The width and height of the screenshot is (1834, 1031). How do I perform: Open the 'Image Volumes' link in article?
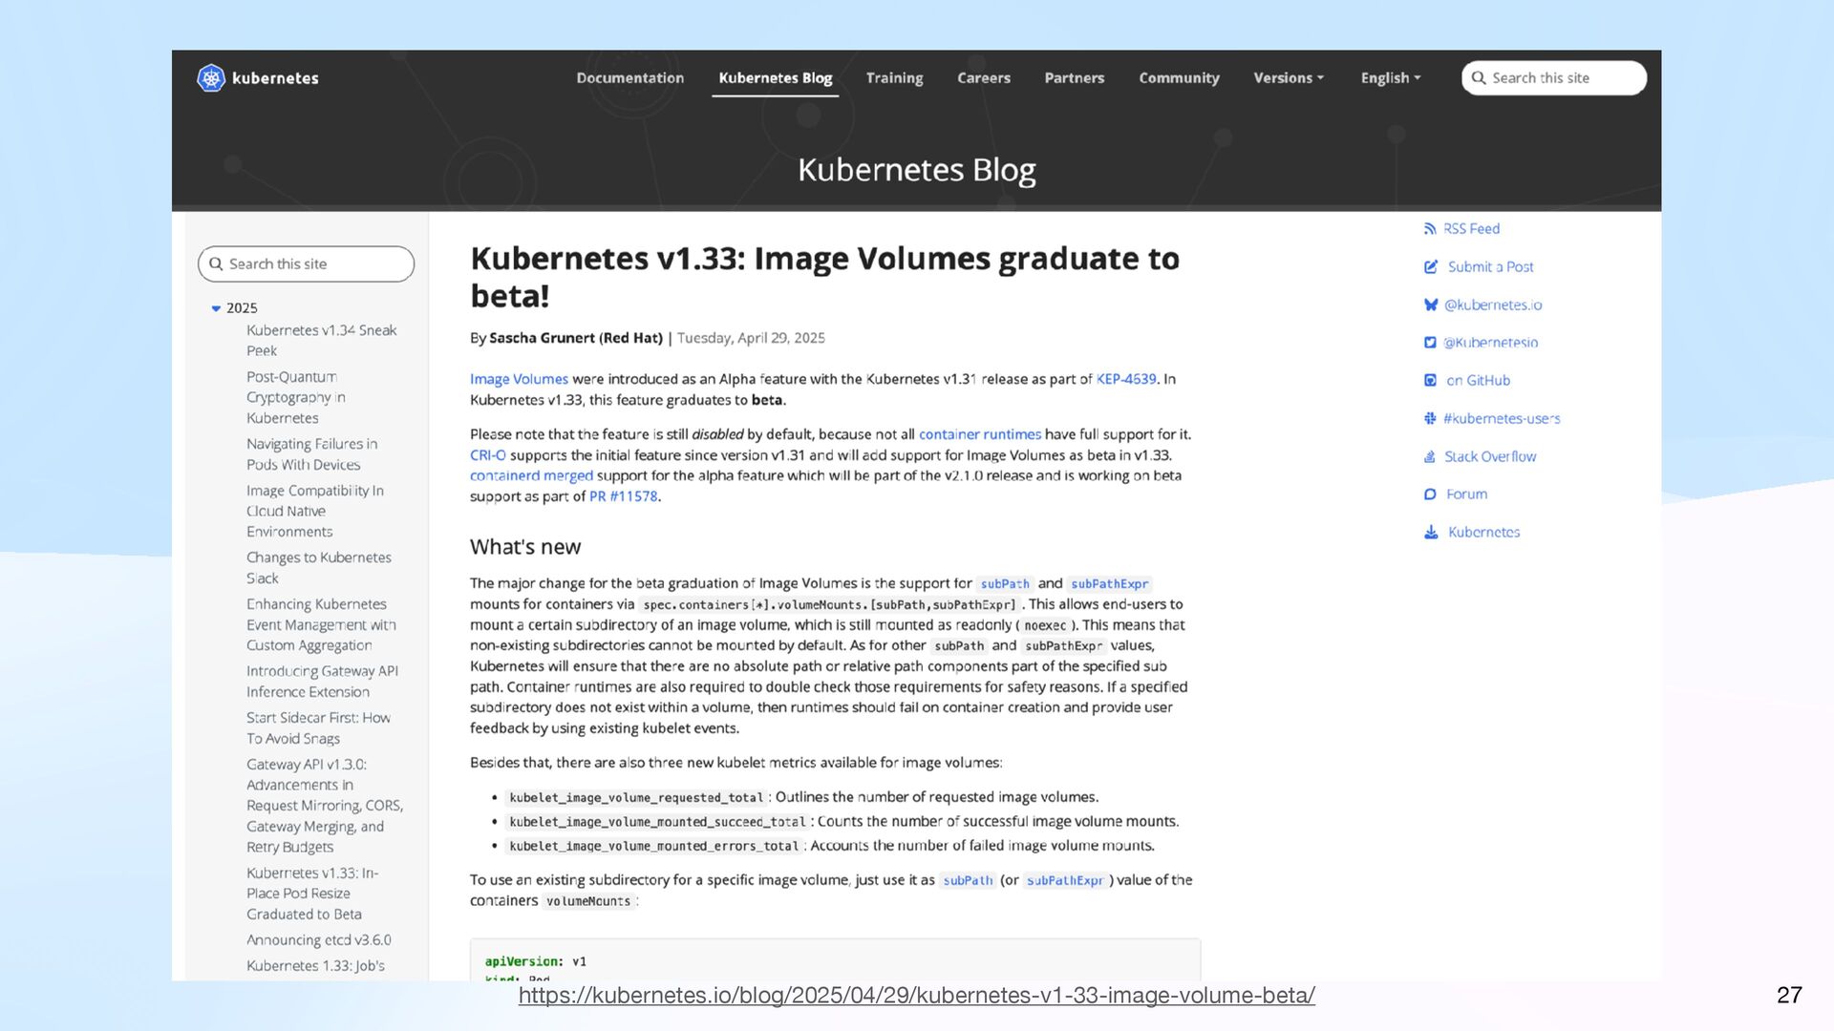click(x=519, y=379)
